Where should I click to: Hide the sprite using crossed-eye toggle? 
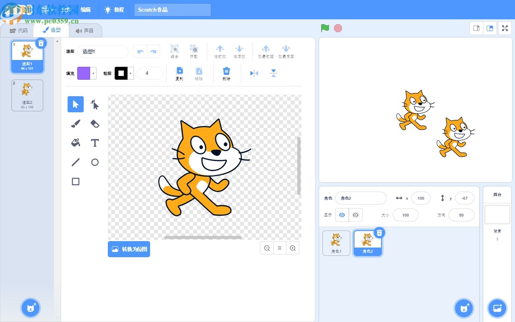click(356, 215)
